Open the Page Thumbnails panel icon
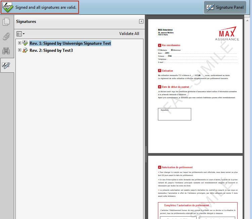This screenshot has height=219, width=252. [6, 22]
